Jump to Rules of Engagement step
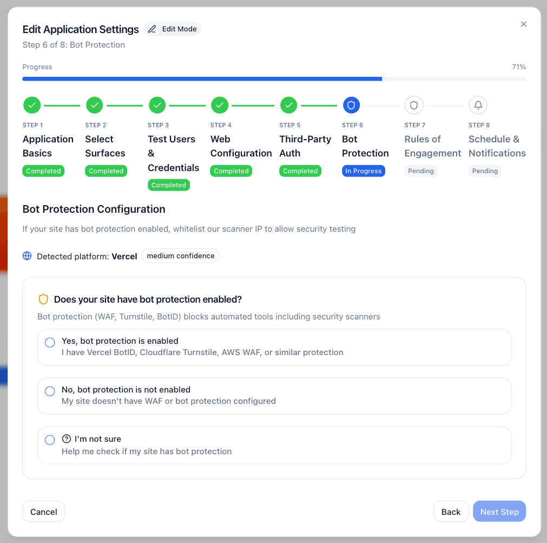The image size is (547, 543). [432, 146]
